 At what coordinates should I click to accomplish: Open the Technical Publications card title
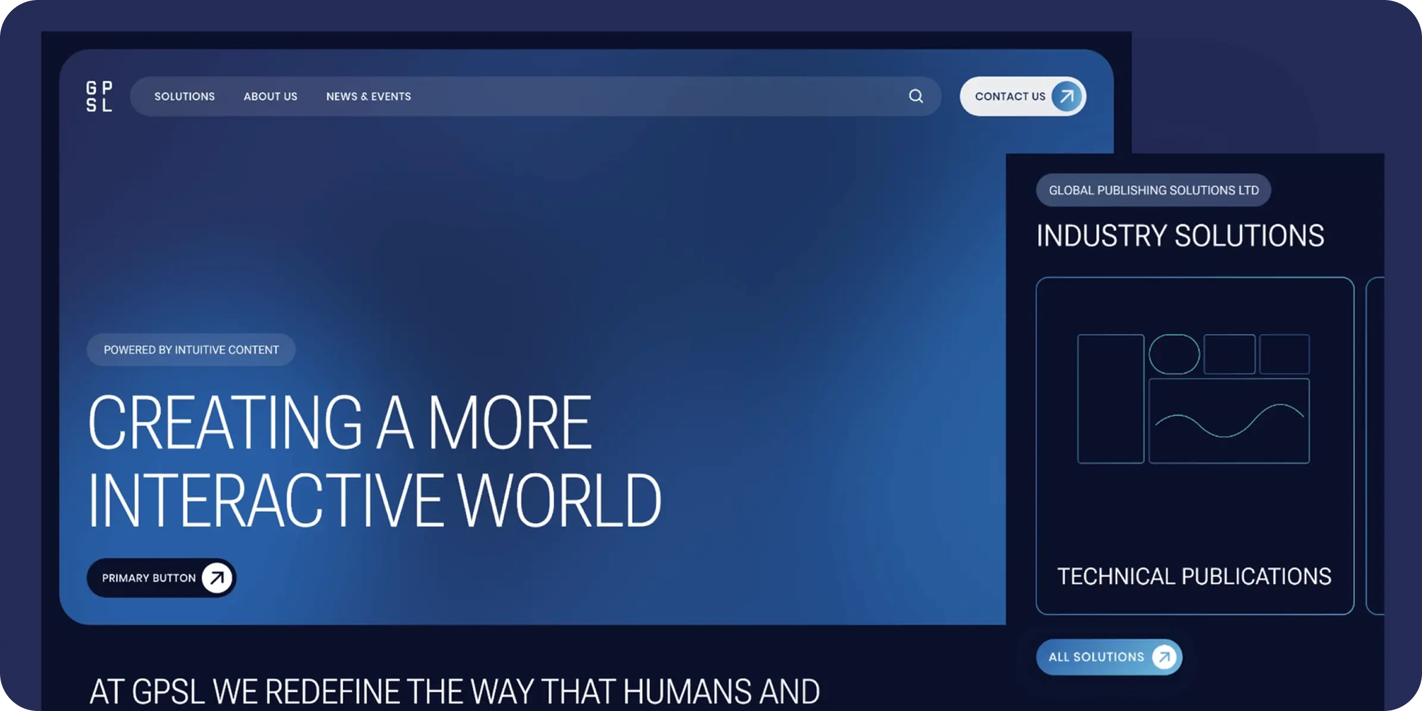[x=1194, y=577]
